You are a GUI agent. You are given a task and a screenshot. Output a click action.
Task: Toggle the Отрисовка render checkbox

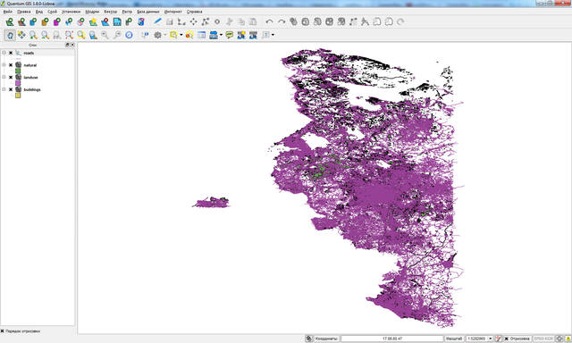(507, 339)
